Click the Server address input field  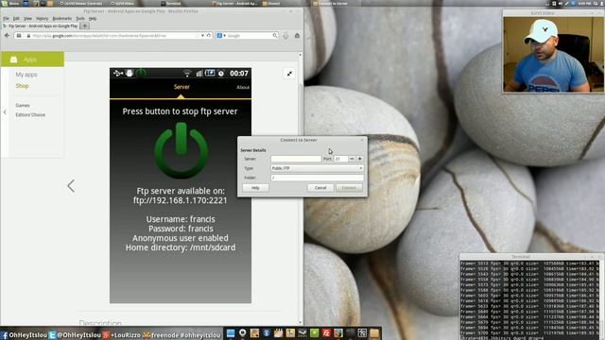coord(296,159)
